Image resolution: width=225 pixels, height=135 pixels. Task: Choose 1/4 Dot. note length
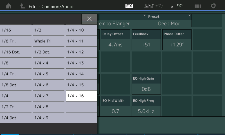tap(16, 118)
